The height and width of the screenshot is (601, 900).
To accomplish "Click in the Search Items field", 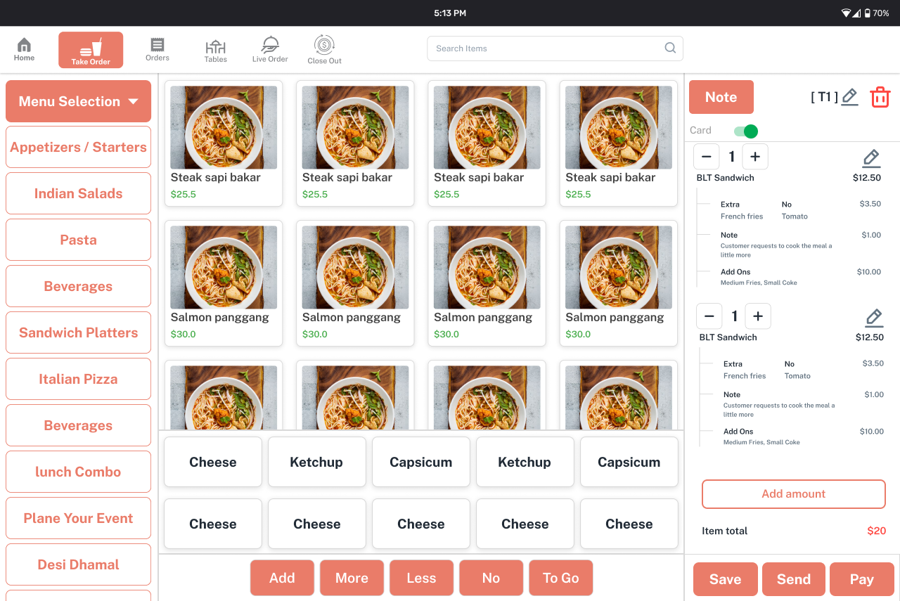I will 545,49.
